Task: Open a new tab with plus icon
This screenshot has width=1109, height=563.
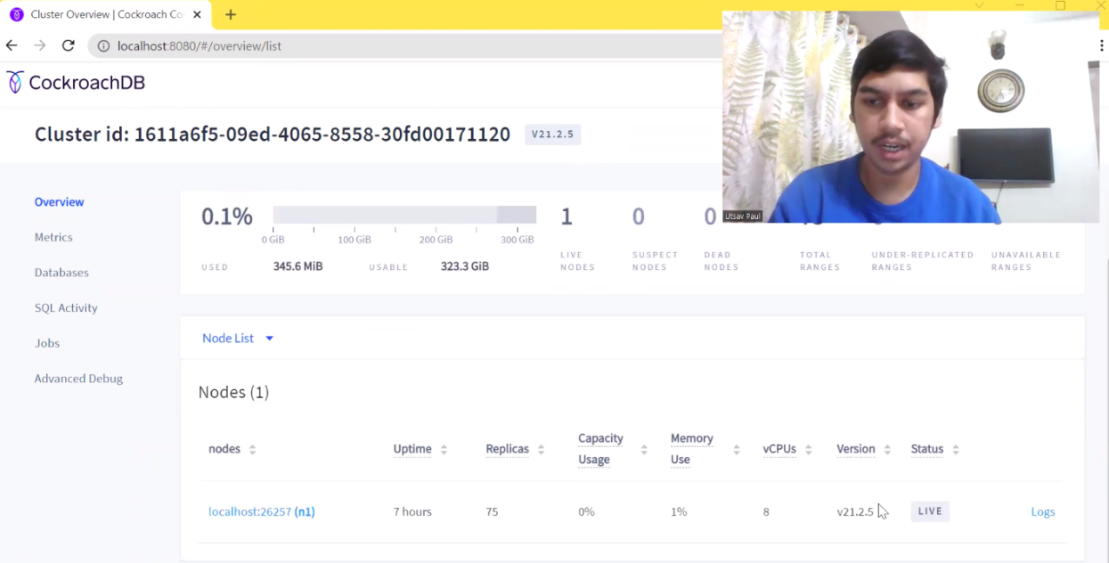Action: (231, 14)
